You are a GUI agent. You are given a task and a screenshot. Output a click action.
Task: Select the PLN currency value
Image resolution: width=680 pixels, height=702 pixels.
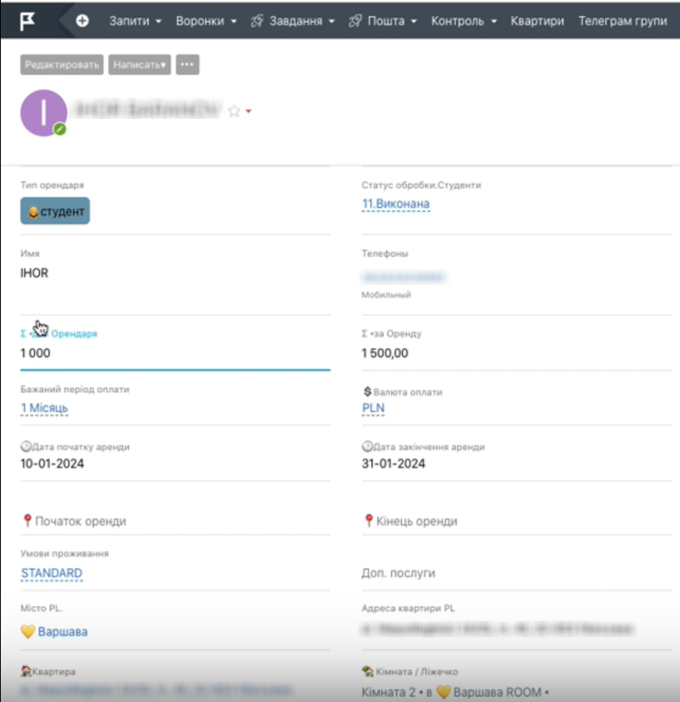(373, 408)
